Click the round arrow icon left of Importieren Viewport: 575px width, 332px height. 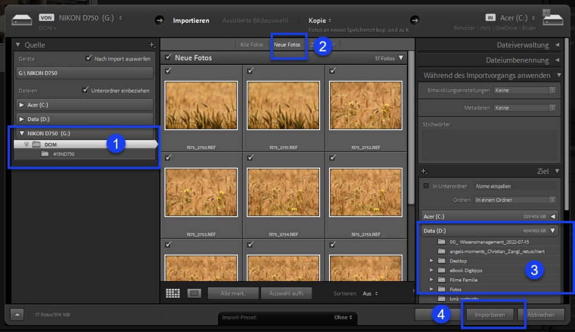(159, 20)
